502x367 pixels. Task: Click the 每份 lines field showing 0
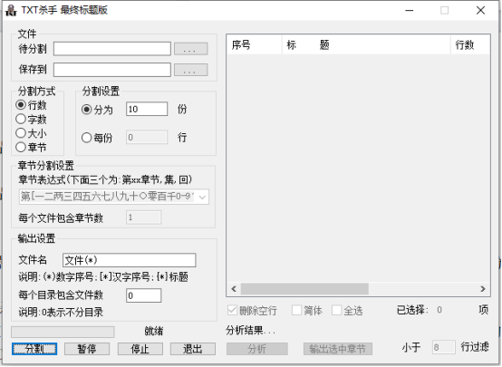coord(147,137)
